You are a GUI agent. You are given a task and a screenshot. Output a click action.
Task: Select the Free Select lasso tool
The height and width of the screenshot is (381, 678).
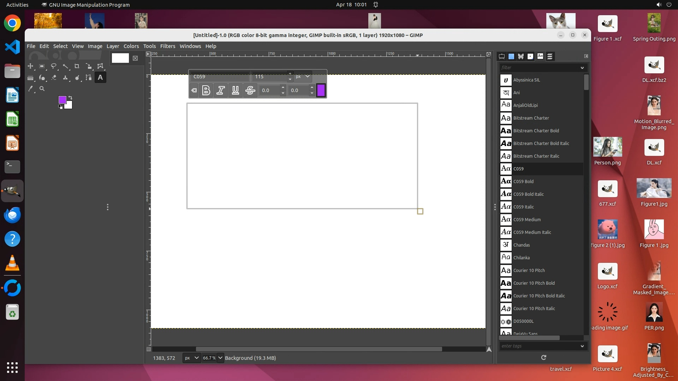coord(54,66)
